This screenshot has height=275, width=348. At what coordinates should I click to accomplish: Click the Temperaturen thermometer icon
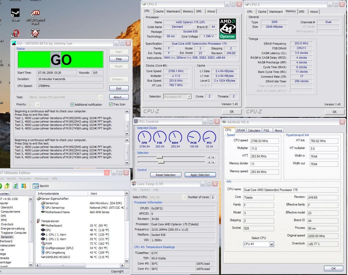(39, 221)
